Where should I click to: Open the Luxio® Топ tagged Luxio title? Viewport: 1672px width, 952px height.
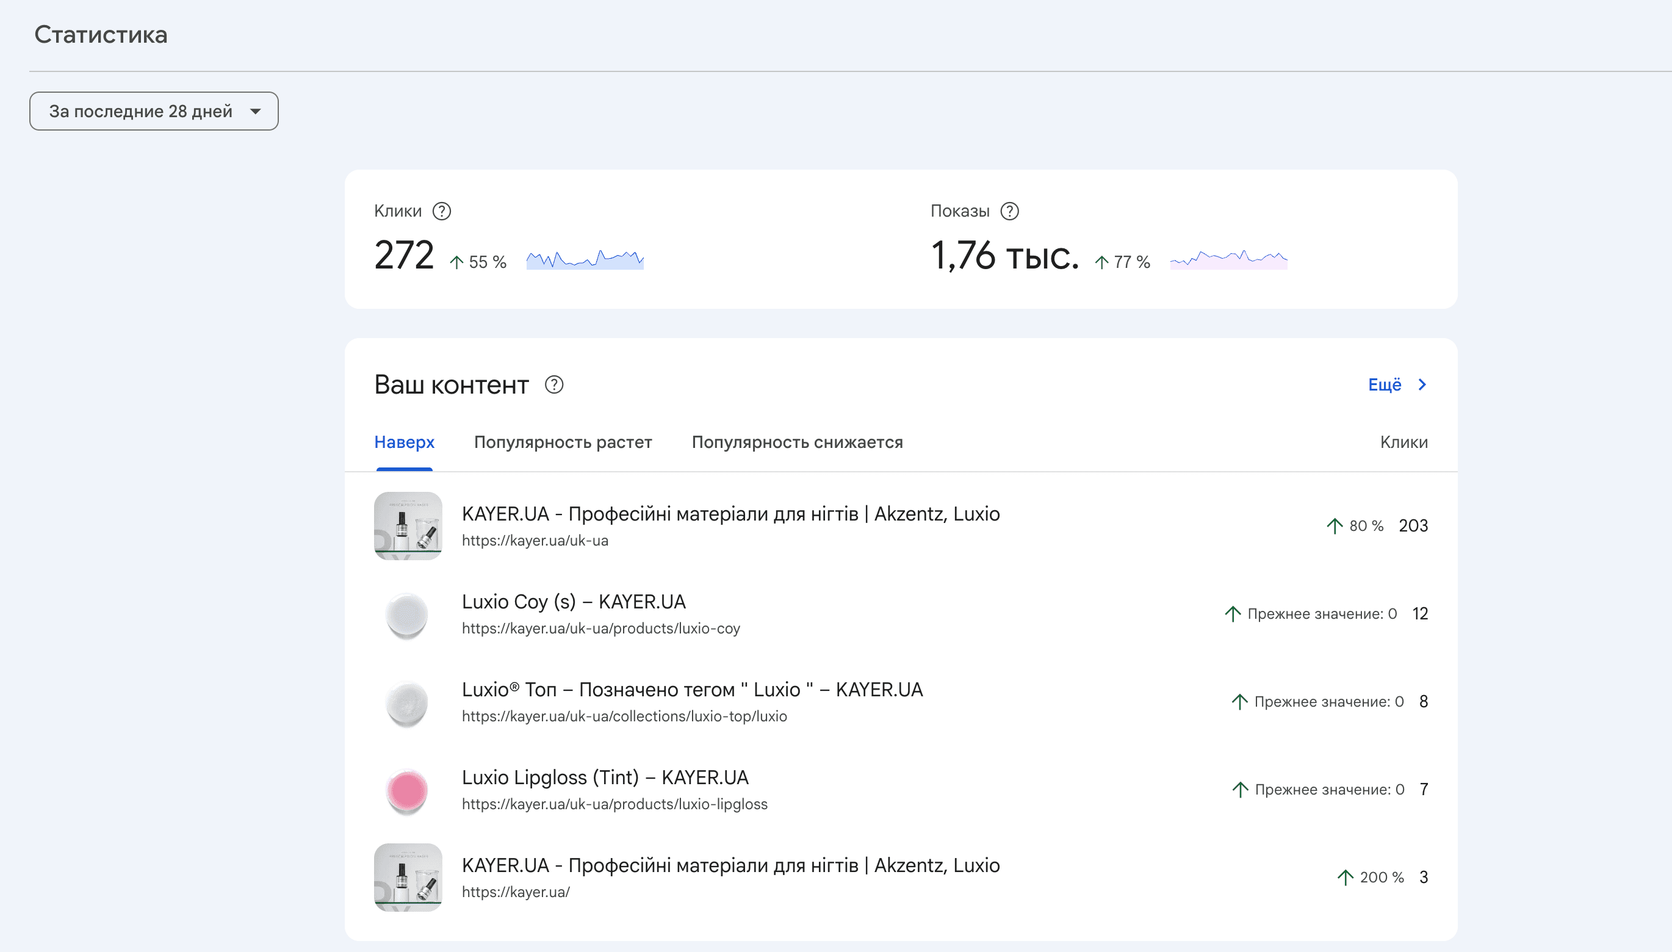692,690
